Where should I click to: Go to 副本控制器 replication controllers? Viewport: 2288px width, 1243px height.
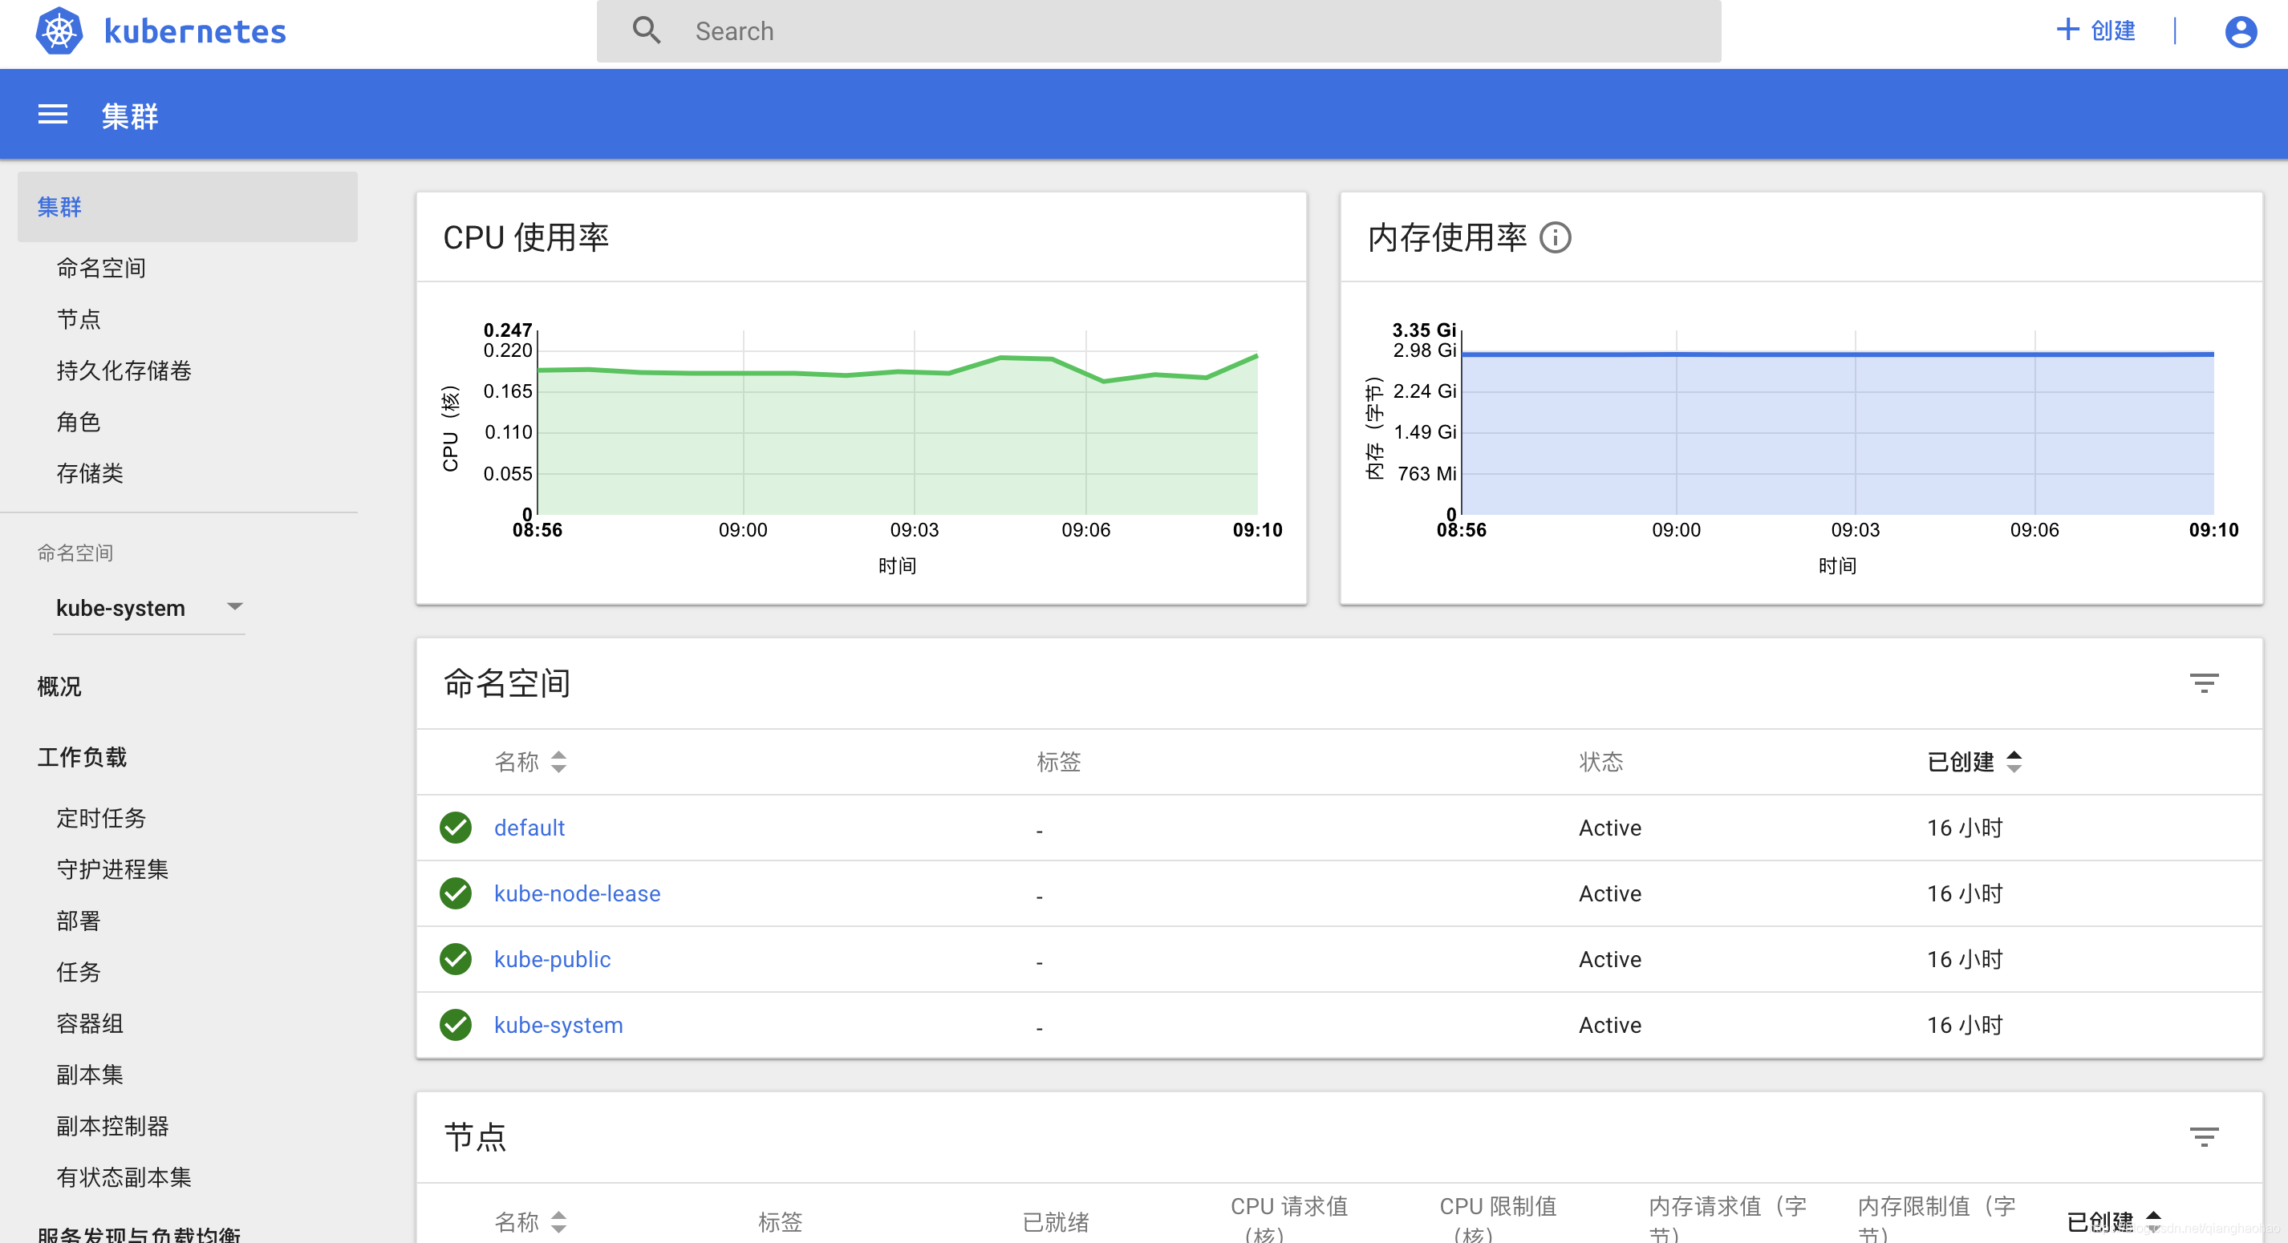click(x=112, y=1126)
